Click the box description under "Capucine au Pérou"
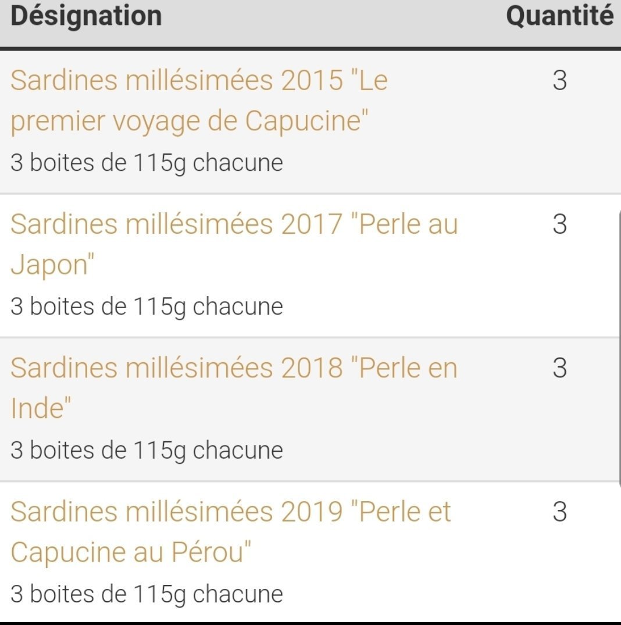This screenshot has height=625, width=621. [147, 594]
